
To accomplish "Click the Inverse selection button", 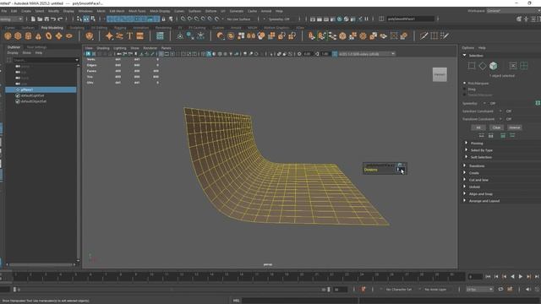I will click(x=515, y=128).
